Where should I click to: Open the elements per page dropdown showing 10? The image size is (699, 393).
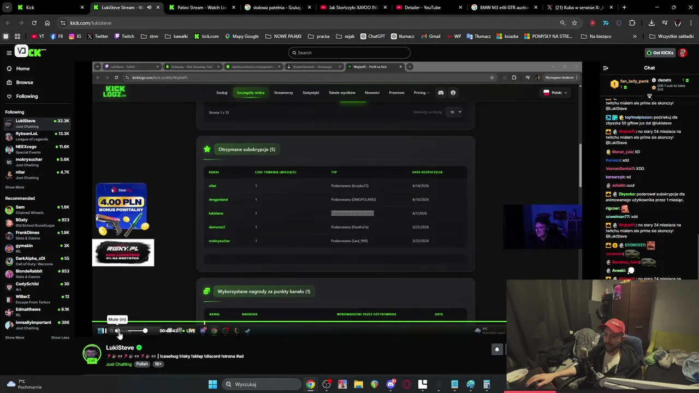(455, 112)
